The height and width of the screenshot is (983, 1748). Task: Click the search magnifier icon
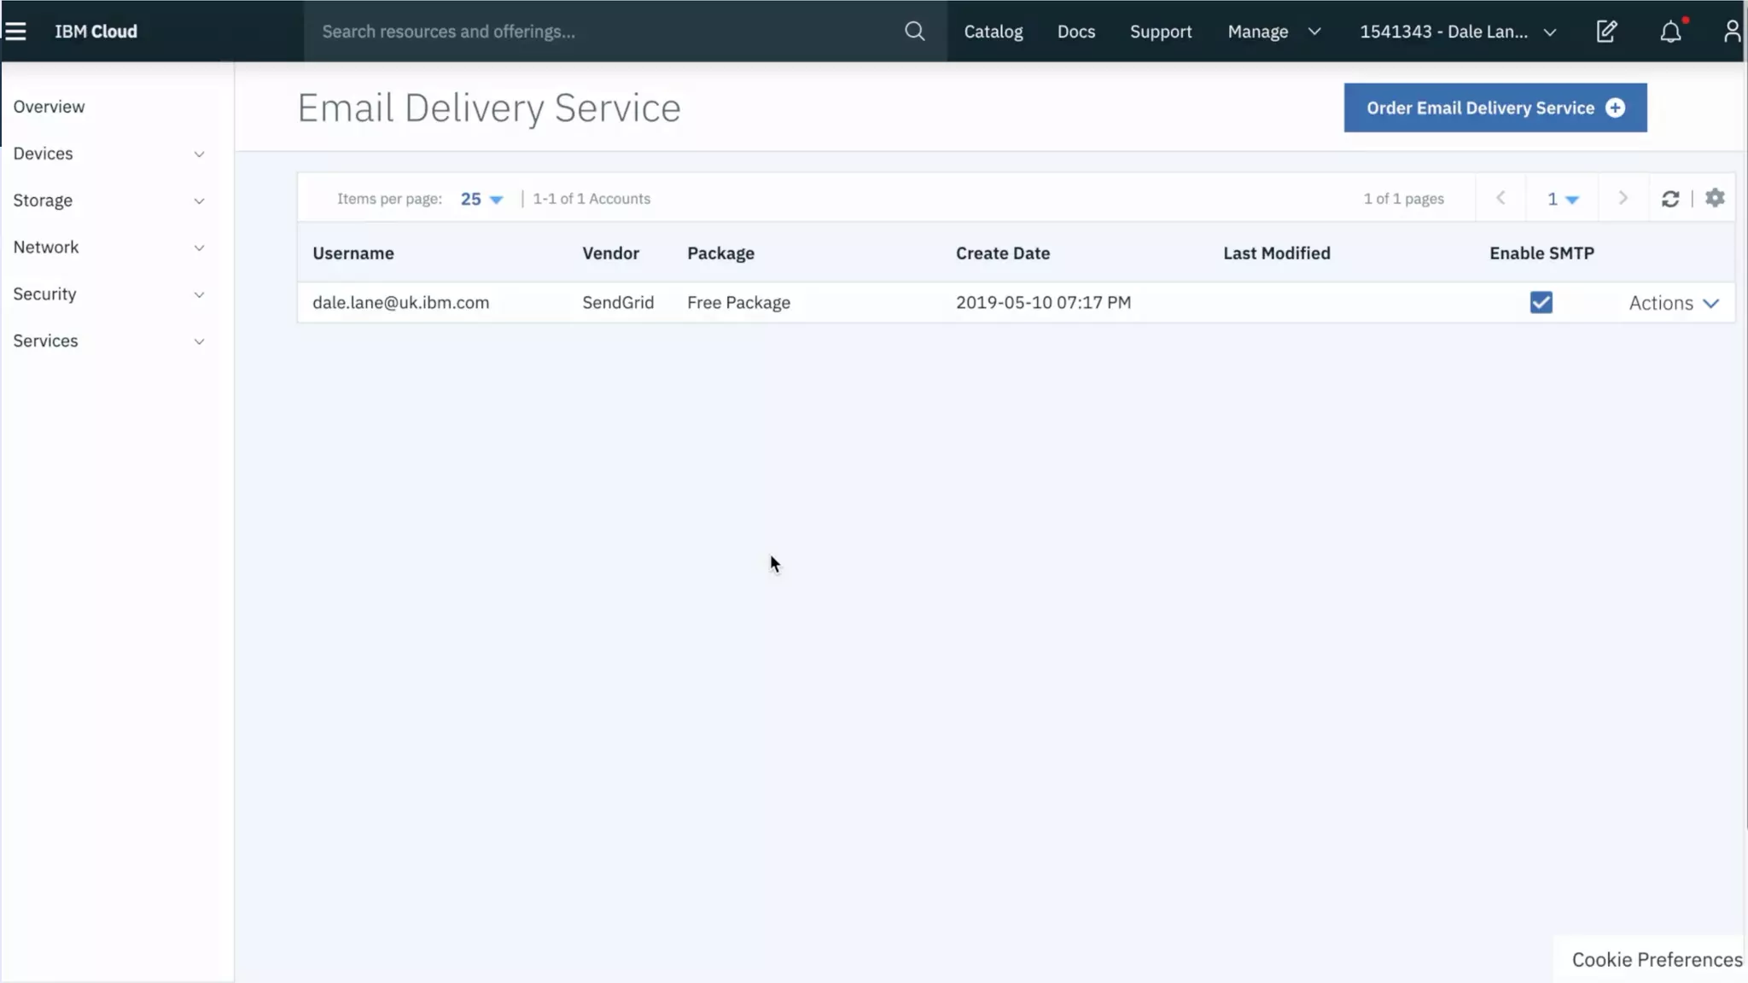tap(914, 32)
